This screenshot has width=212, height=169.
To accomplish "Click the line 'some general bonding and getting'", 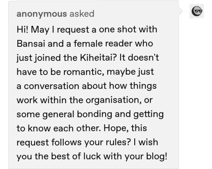I will pyautogui.click(x=90, y=114).
